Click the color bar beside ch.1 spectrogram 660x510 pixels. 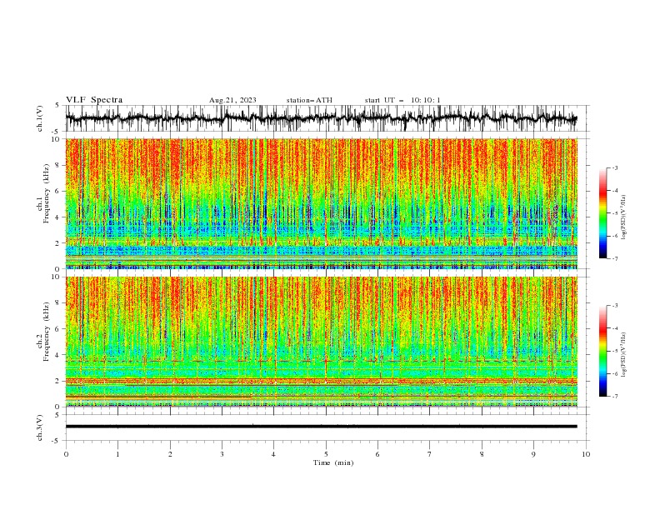[603, 213]
